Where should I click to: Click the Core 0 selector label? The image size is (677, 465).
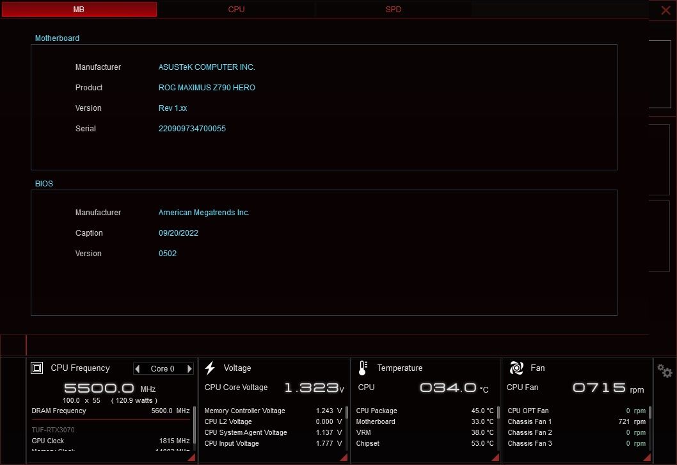click(163, 369)
